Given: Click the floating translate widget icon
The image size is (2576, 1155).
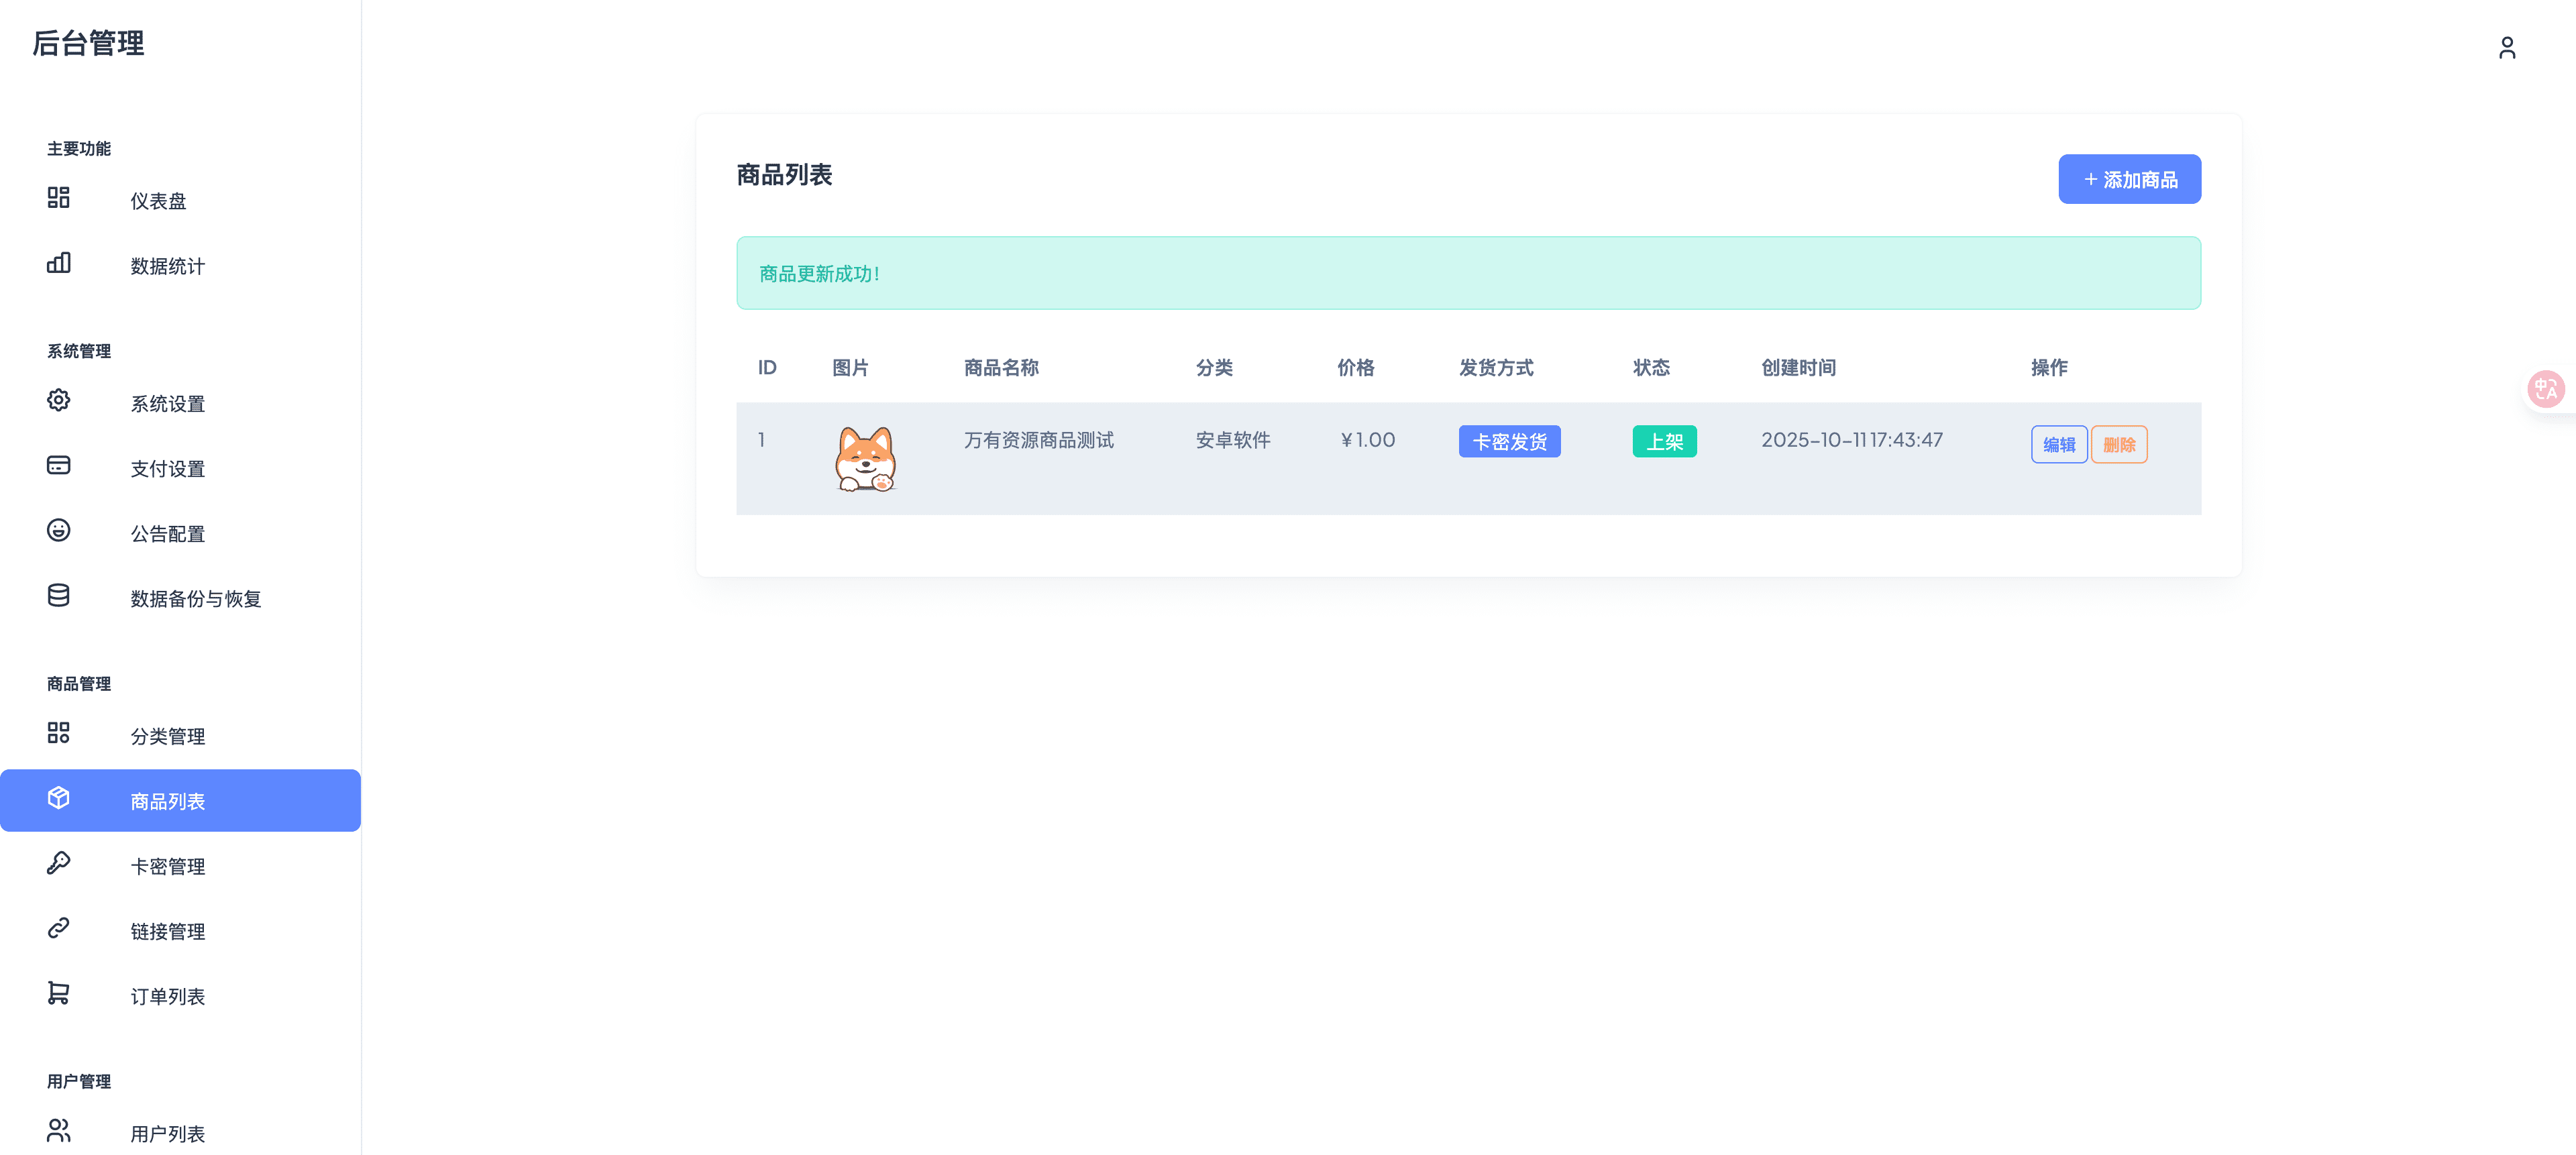Looking at the screenshot, I should (x=2545, y=389).
